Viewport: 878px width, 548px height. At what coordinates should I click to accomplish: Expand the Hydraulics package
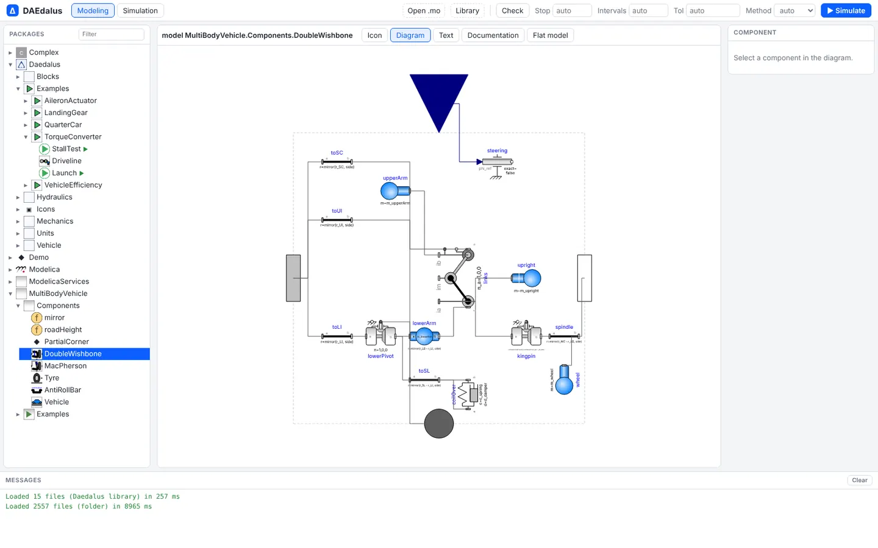(18, 197)
